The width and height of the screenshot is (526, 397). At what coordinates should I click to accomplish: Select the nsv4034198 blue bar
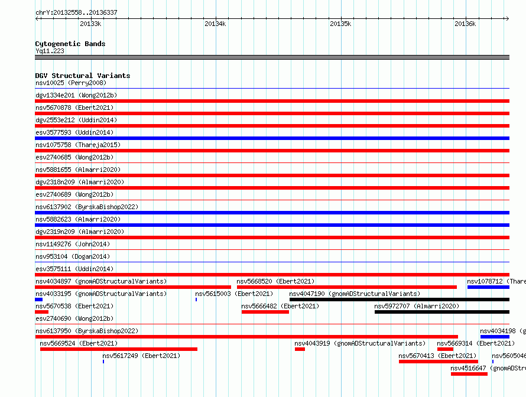point(495,337)
